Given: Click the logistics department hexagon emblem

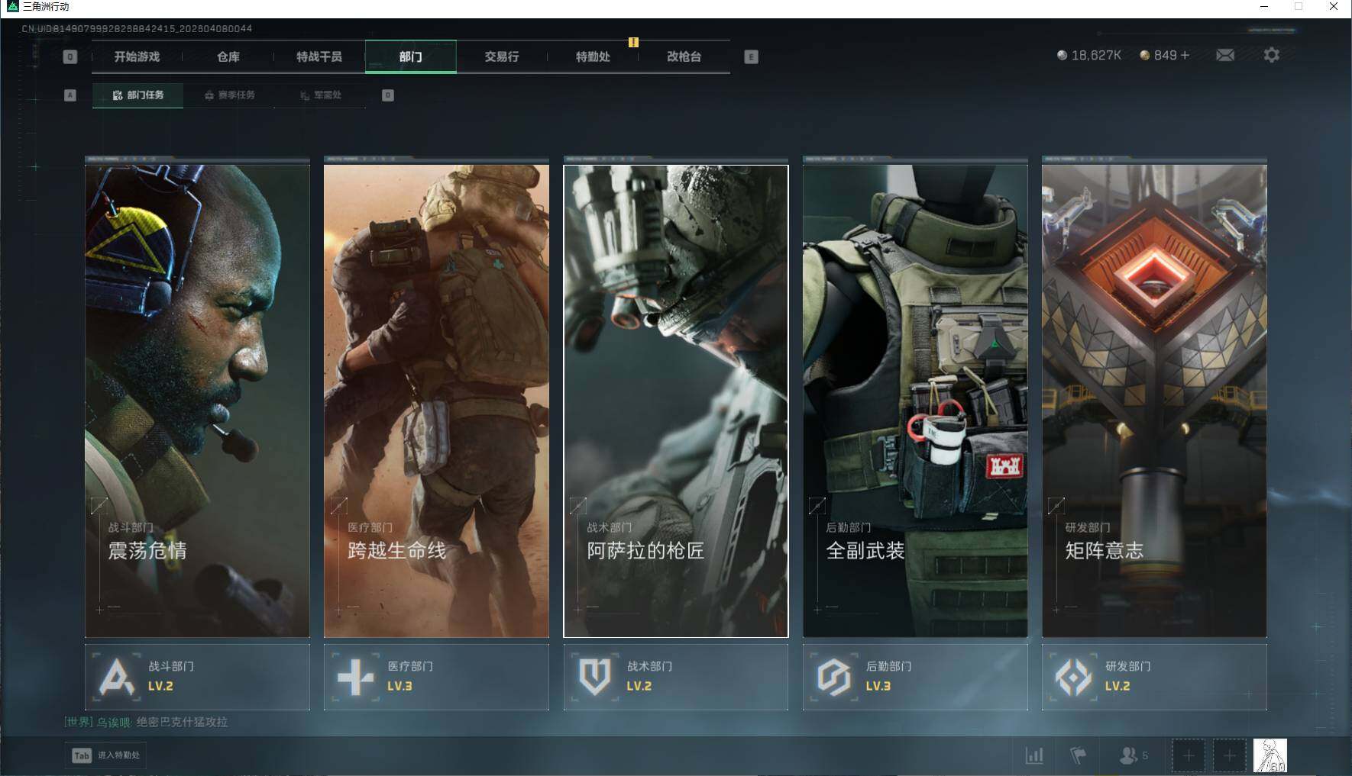Looking at the screenshot, I should tap(834, 677).
